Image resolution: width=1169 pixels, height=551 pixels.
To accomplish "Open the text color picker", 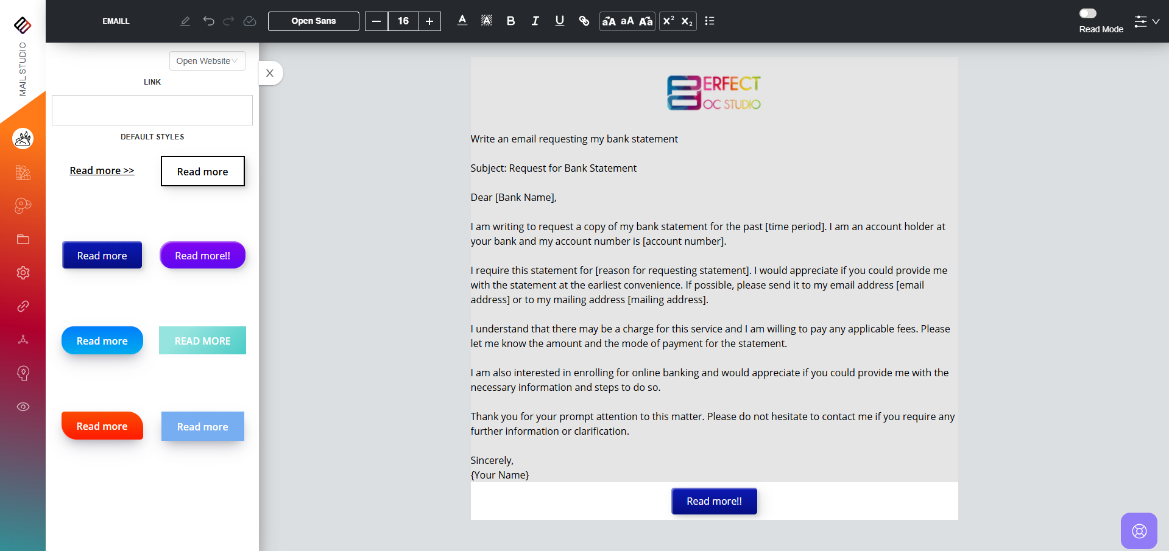I will (462, 21).
